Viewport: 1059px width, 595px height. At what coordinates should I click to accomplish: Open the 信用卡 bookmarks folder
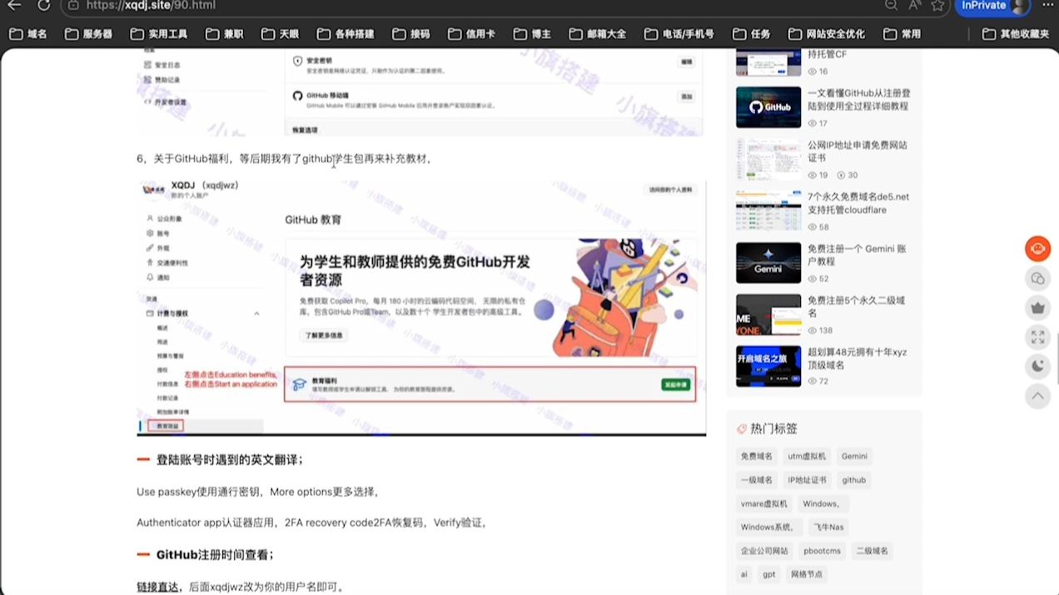pos(471,34)
